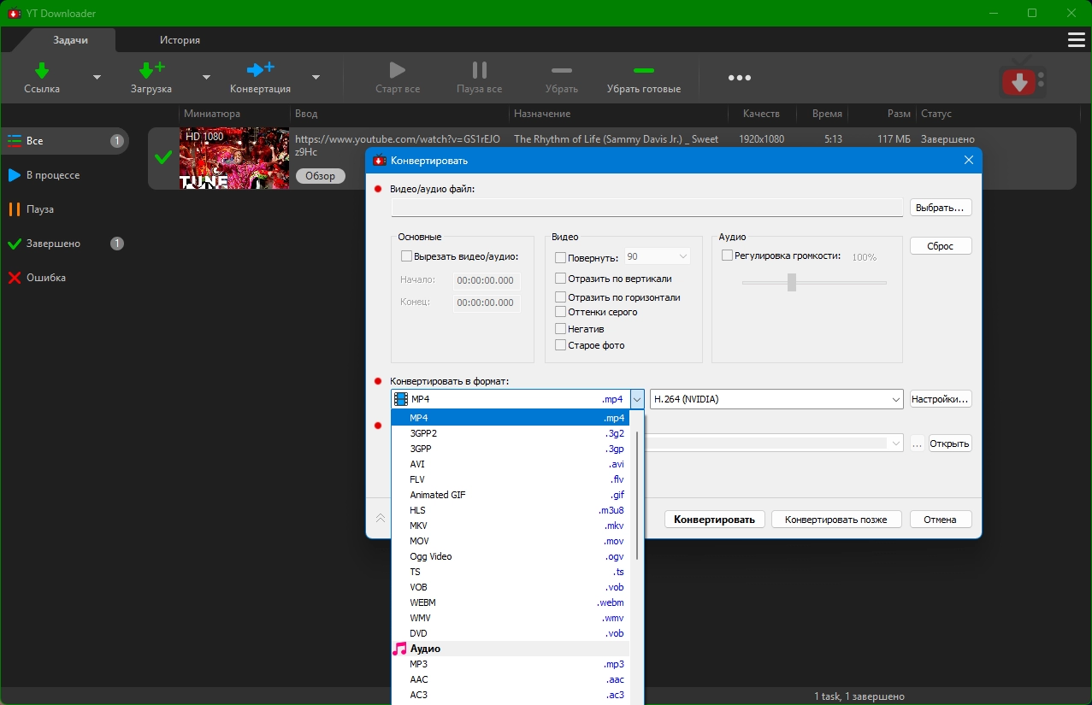The image size is (1092, 705).
Task: Click the video thumbnail in task list
Action: [x=233, y=158]
